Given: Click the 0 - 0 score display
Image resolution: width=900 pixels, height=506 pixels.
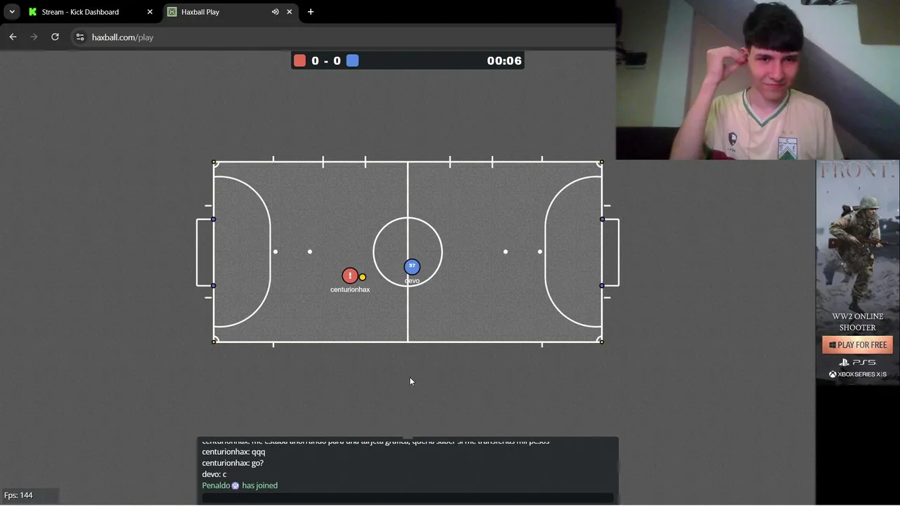Looking at the screenshot, I should pyautogui.click(x=326, y=61).
